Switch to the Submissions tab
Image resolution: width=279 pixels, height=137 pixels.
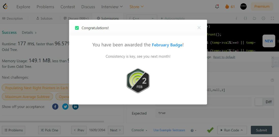pyautogui.click(x=108, y=19)
